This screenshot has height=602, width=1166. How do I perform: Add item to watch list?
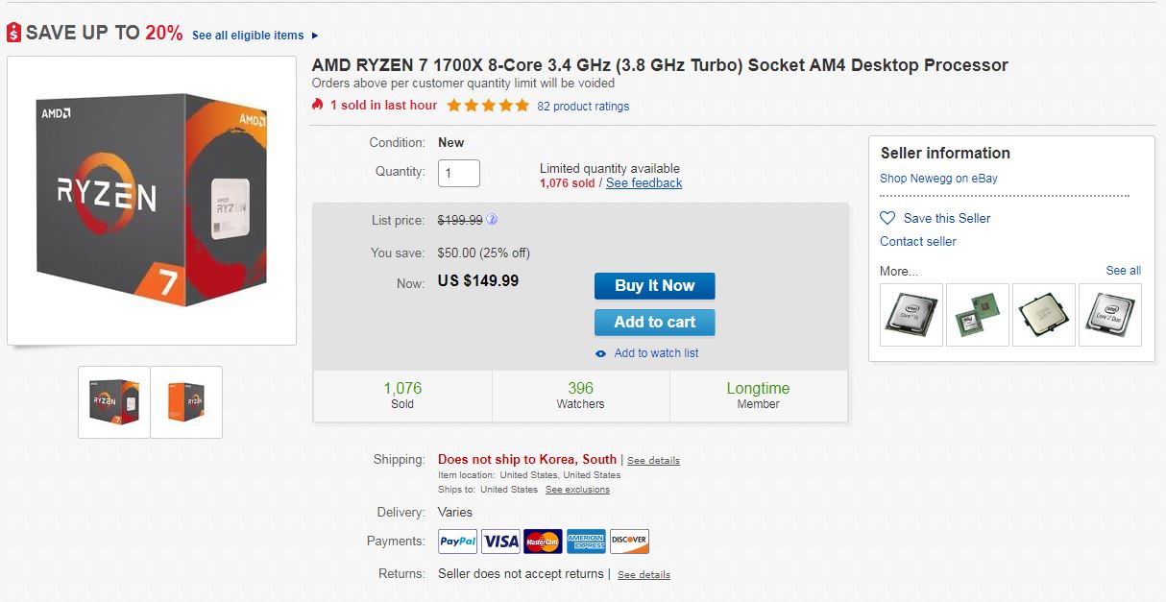(656, 353)
